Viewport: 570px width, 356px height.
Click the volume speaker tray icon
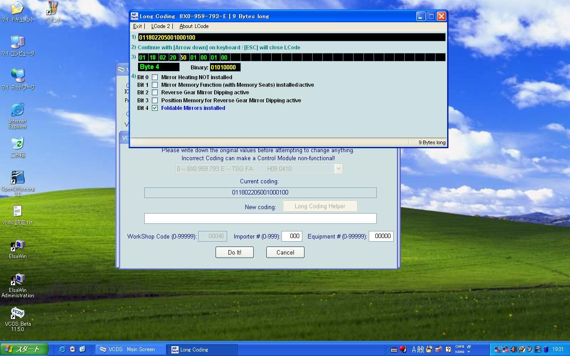(x=513, y=349)
